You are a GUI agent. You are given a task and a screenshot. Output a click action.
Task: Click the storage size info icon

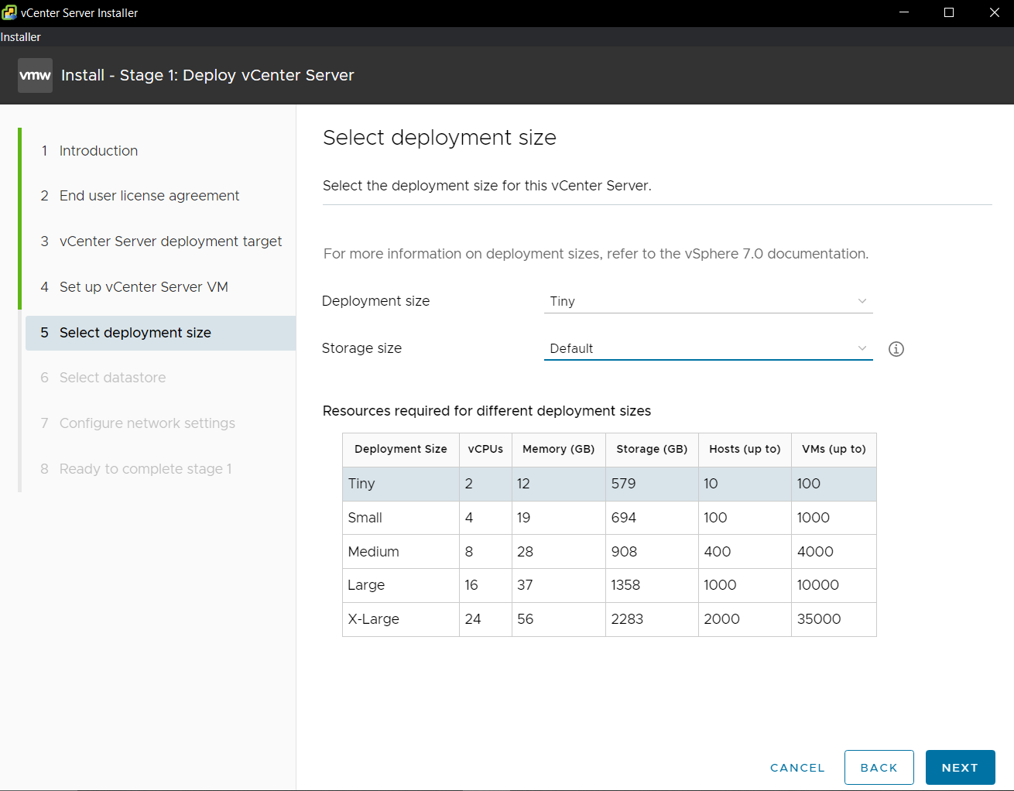coord(896,349)
